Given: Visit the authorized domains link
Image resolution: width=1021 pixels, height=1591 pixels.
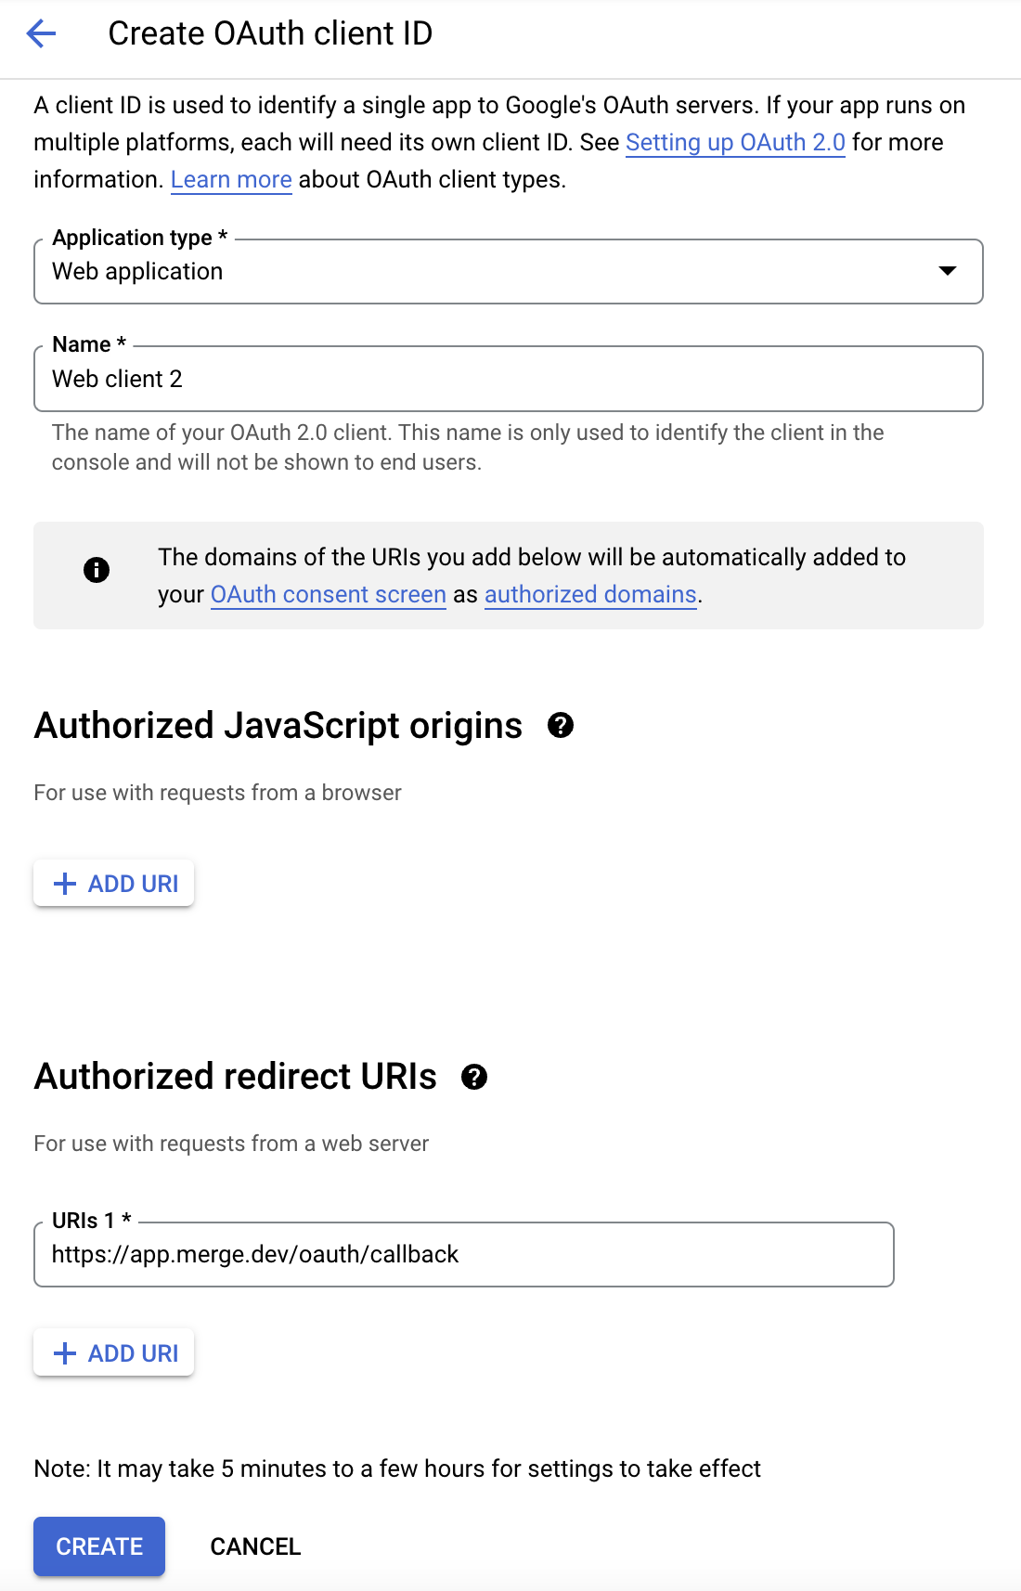Looking at the screenshot, I should pos(590,595).
